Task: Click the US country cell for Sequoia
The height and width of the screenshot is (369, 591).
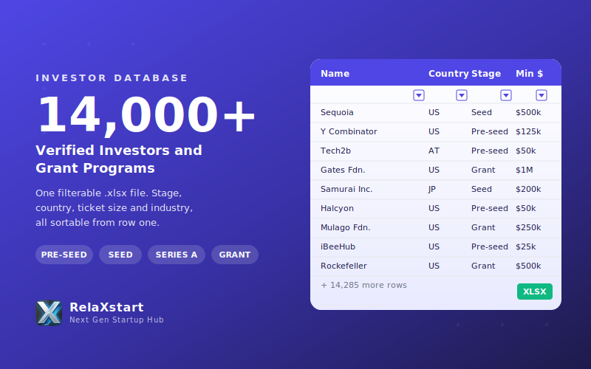Action: point(434,112)
